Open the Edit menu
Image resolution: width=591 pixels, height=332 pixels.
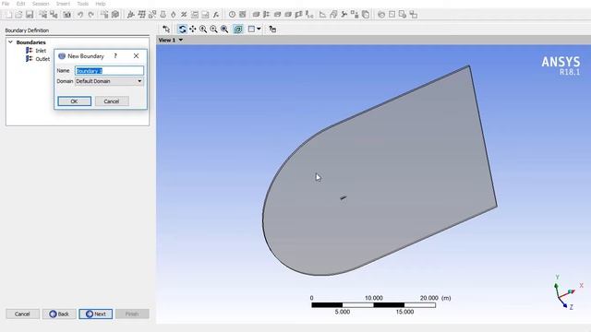tap(20, 4)
